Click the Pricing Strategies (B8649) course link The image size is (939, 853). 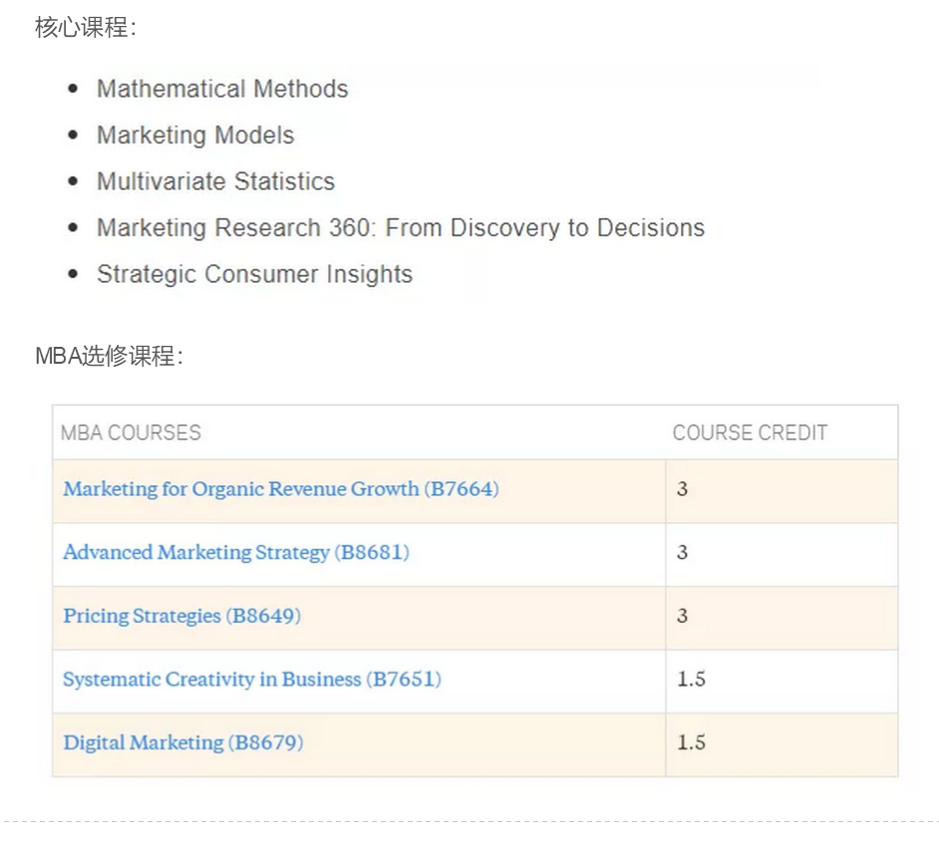click(x=181, y=616)
